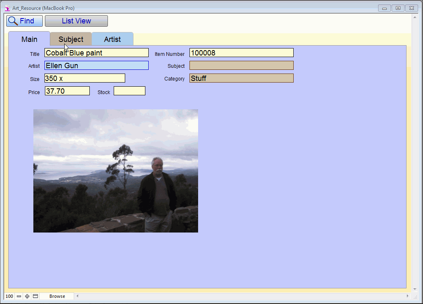Click the zoom in plus icon
Screen dimensions: 423x304
point(27,296)
